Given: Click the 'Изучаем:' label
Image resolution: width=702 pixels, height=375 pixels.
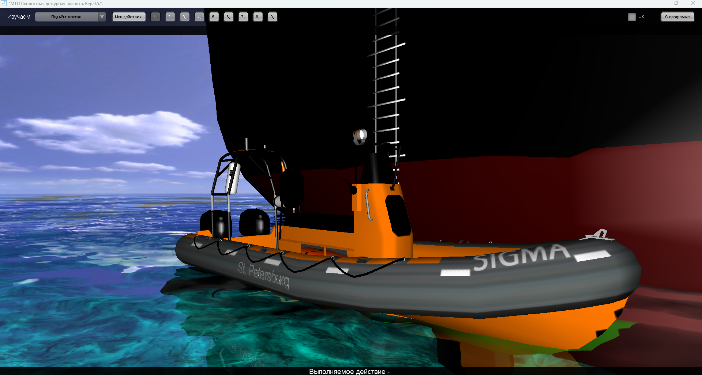Looking at the screenshot, I should pos(19,17).
